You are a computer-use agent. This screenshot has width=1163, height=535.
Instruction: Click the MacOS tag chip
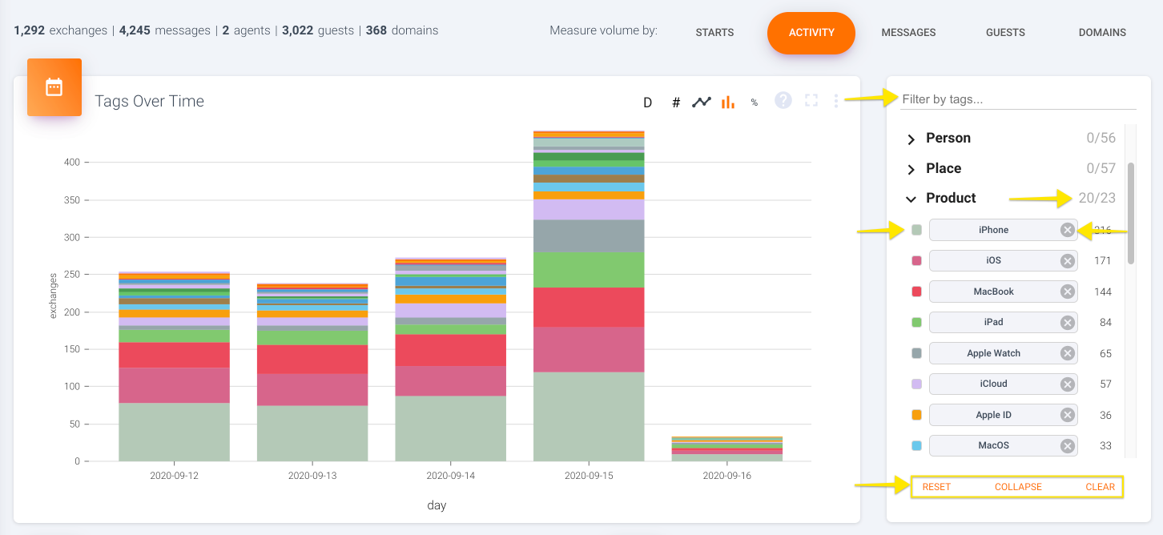[1004, 445]
